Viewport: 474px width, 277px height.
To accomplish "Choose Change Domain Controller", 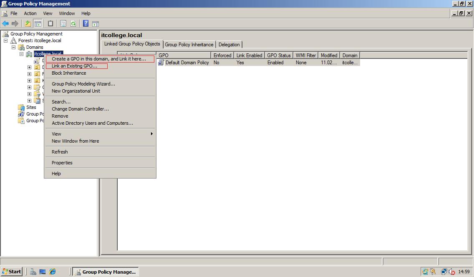I will click(x=100, y=109).
